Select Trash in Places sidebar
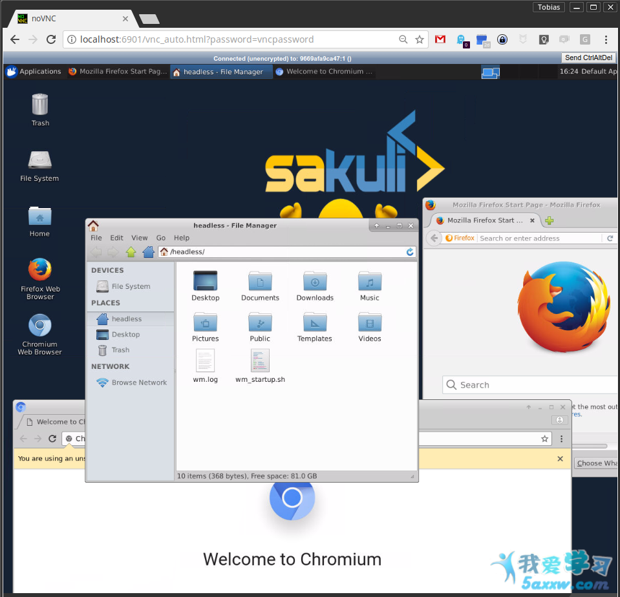 click(x=131, y=350)
